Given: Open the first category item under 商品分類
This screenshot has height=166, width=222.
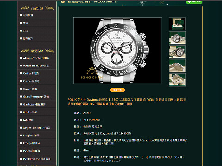Looking at the screenshot, I should [28, 15].
